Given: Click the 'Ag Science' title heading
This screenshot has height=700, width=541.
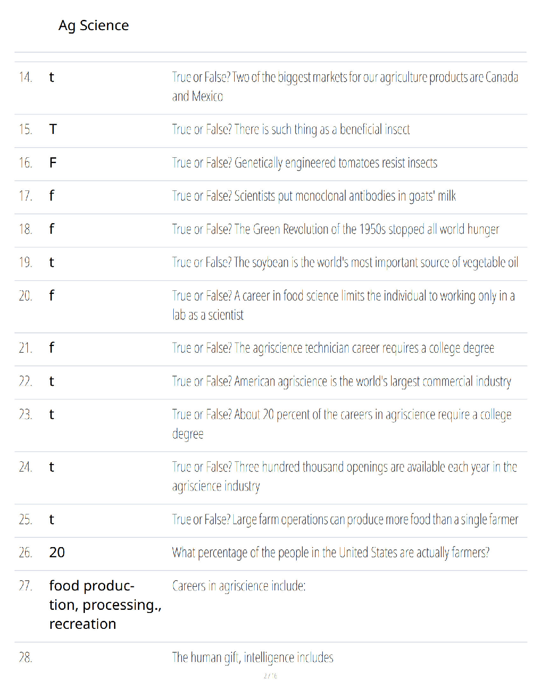Looking at the screenshot, I should (x=94, y=26).
